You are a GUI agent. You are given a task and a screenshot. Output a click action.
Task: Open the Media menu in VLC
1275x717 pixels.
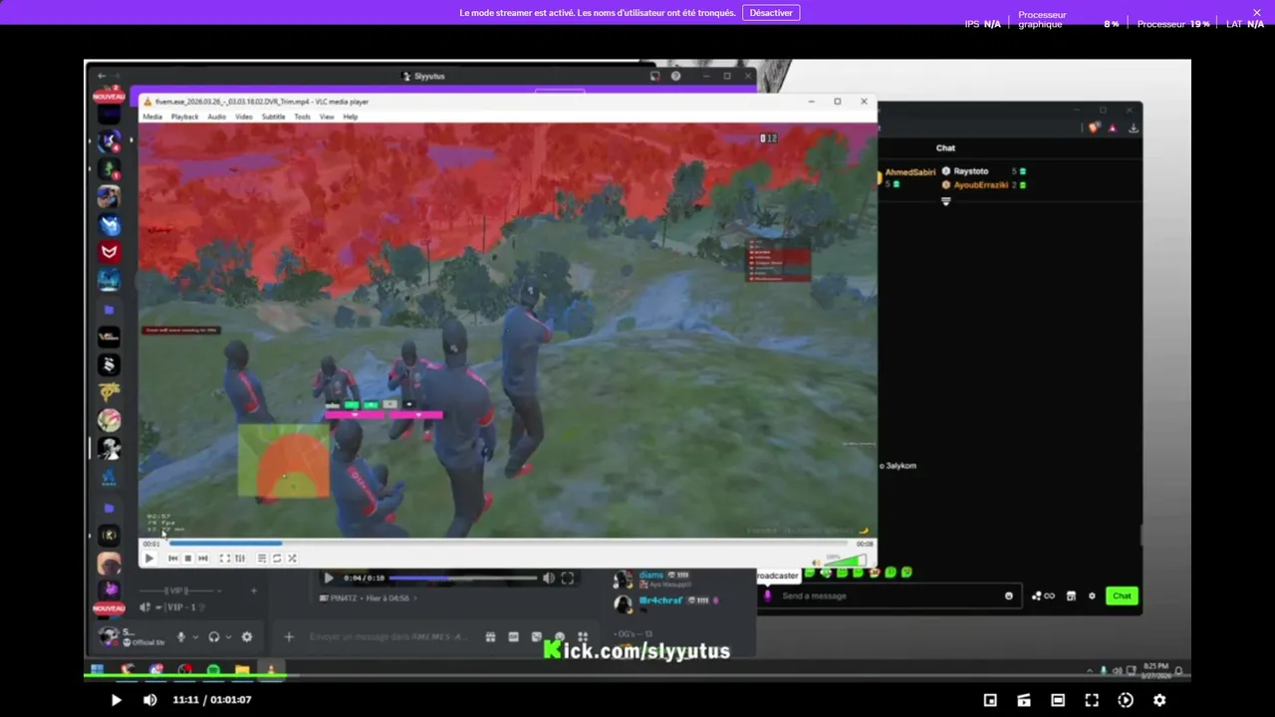(x=152, y=117)
